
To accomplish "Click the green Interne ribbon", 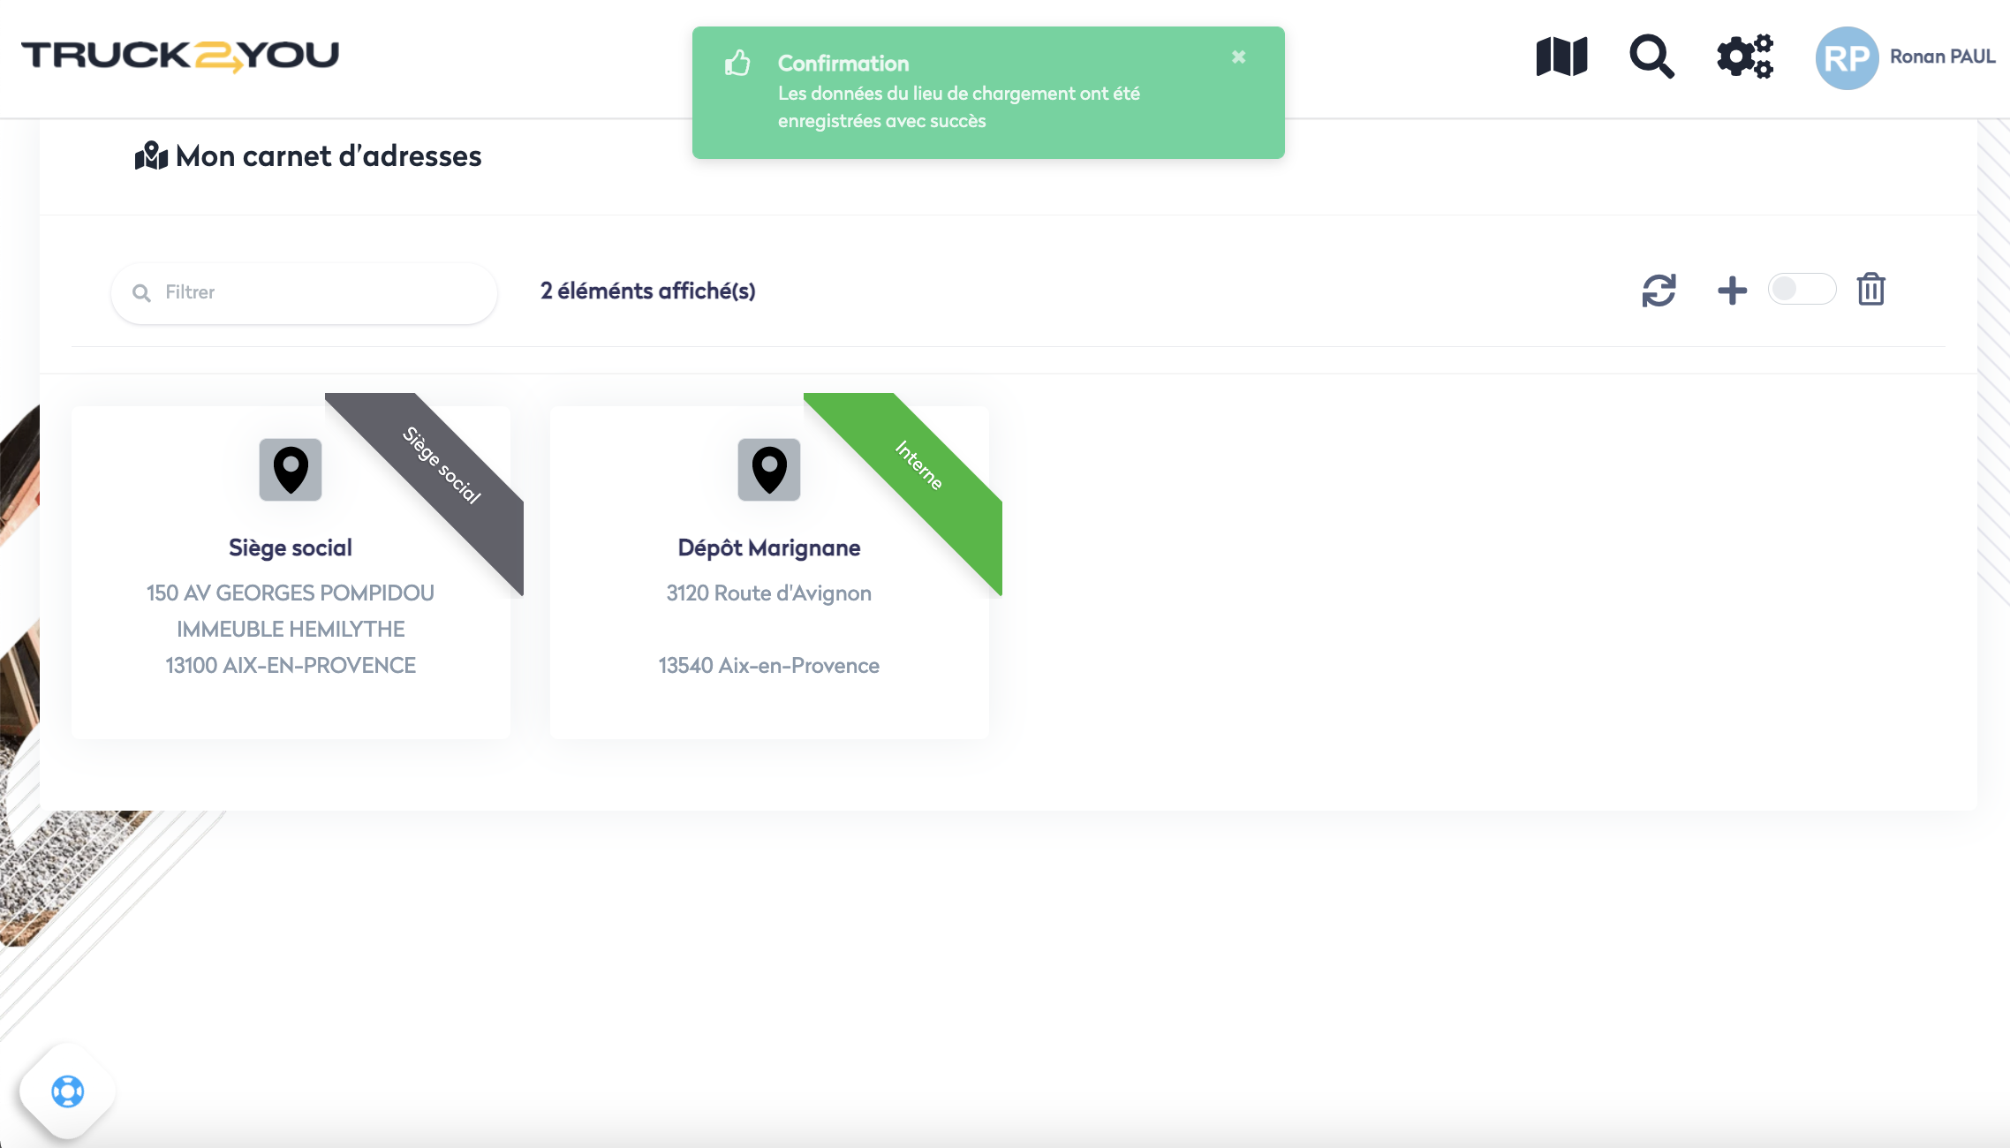I will click(x=918, y=465).
